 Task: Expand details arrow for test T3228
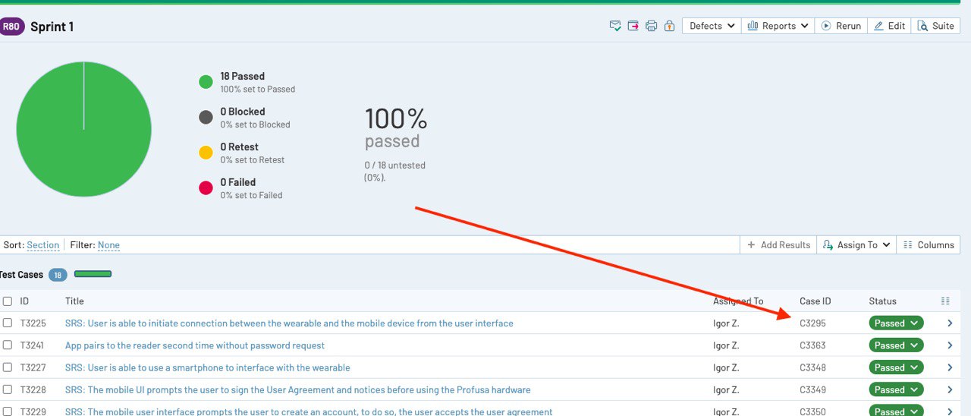tap(950, 389)
